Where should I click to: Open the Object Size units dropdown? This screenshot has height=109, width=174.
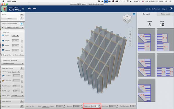pos(15,35)
